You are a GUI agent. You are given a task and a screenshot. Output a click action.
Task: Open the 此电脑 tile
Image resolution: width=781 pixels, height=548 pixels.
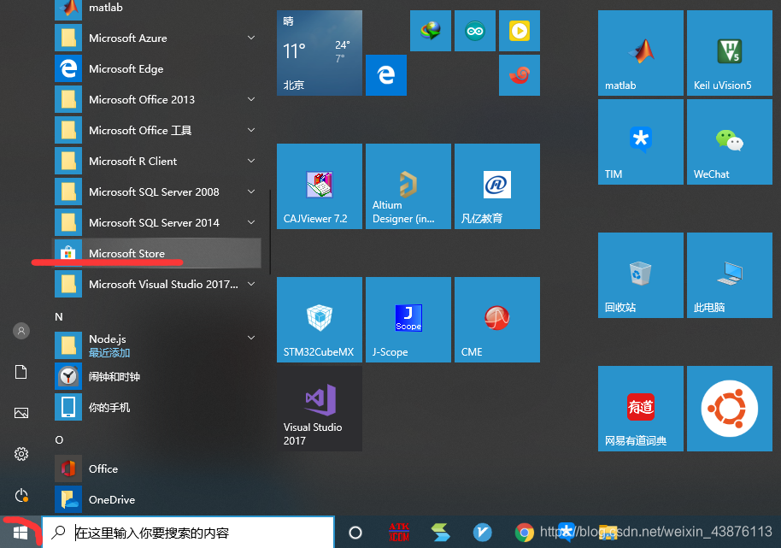tap(729, 275)
